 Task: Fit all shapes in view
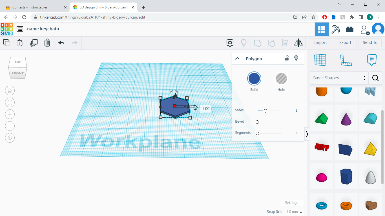tap(10, 102)
